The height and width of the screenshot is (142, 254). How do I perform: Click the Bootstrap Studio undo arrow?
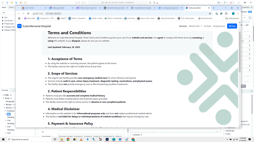tap(76, 3)
